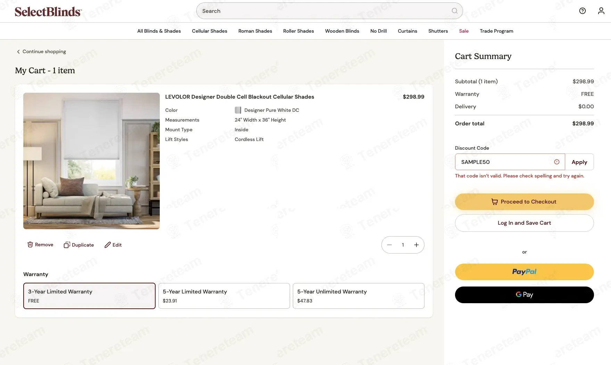Open the LEVOLOR Designer Double Cell product title
The height and width of the screenshot is (365, 611).
point(240,97)
